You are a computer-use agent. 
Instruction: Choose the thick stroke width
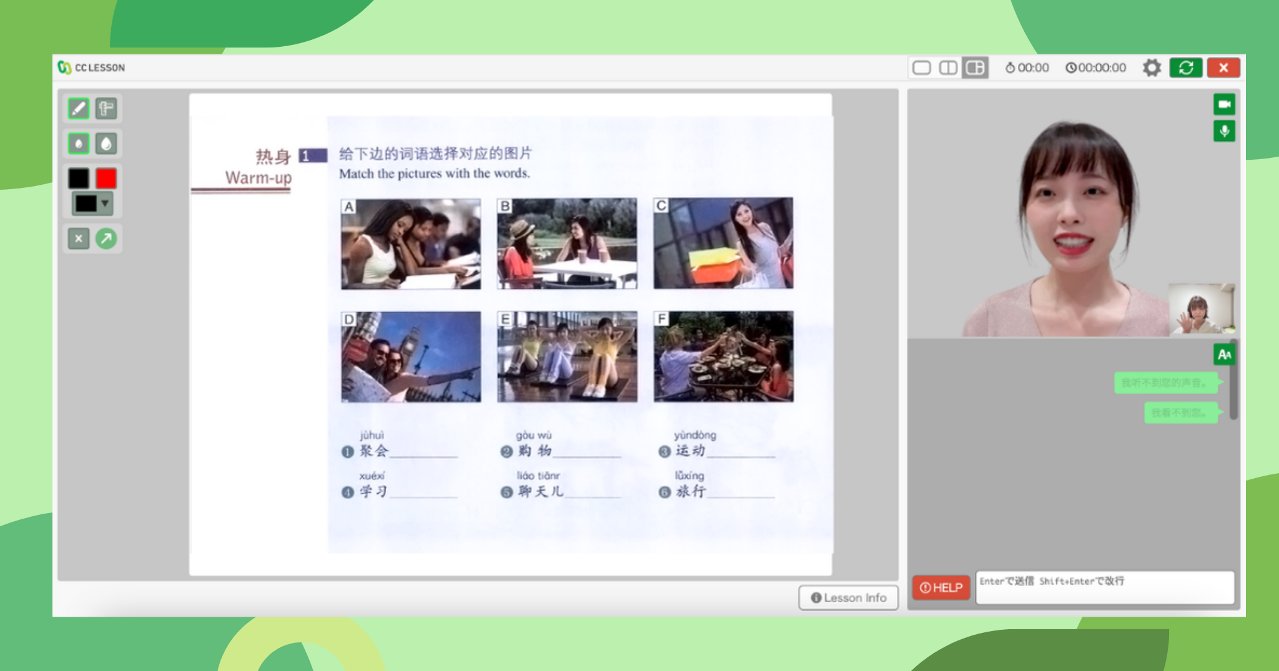point(106,144)
